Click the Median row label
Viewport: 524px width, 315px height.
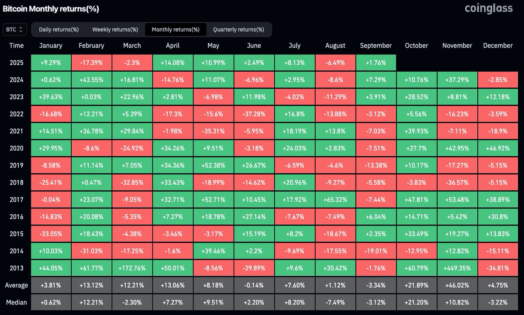point(16,302)
